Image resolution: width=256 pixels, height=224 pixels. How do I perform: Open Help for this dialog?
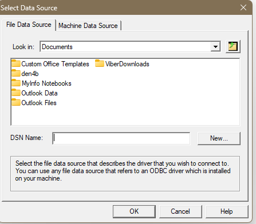(x=227, y=211)
